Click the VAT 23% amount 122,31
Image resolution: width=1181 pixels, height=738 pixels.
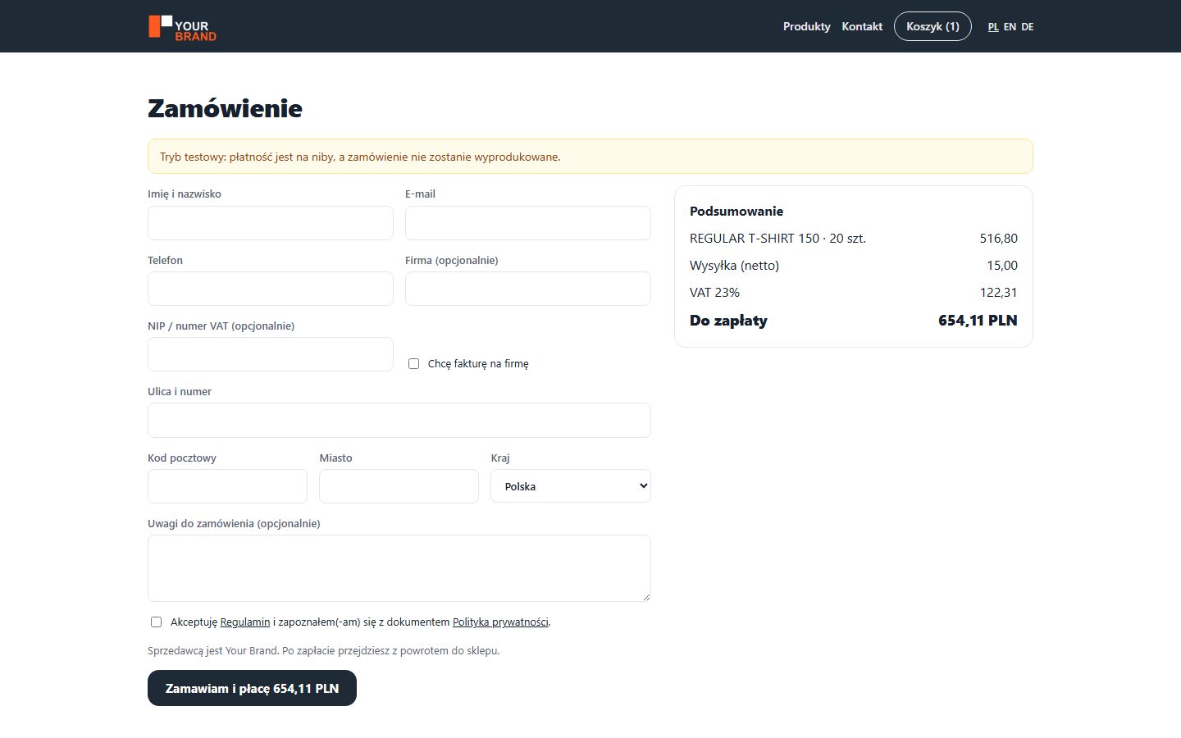point(998,293)
